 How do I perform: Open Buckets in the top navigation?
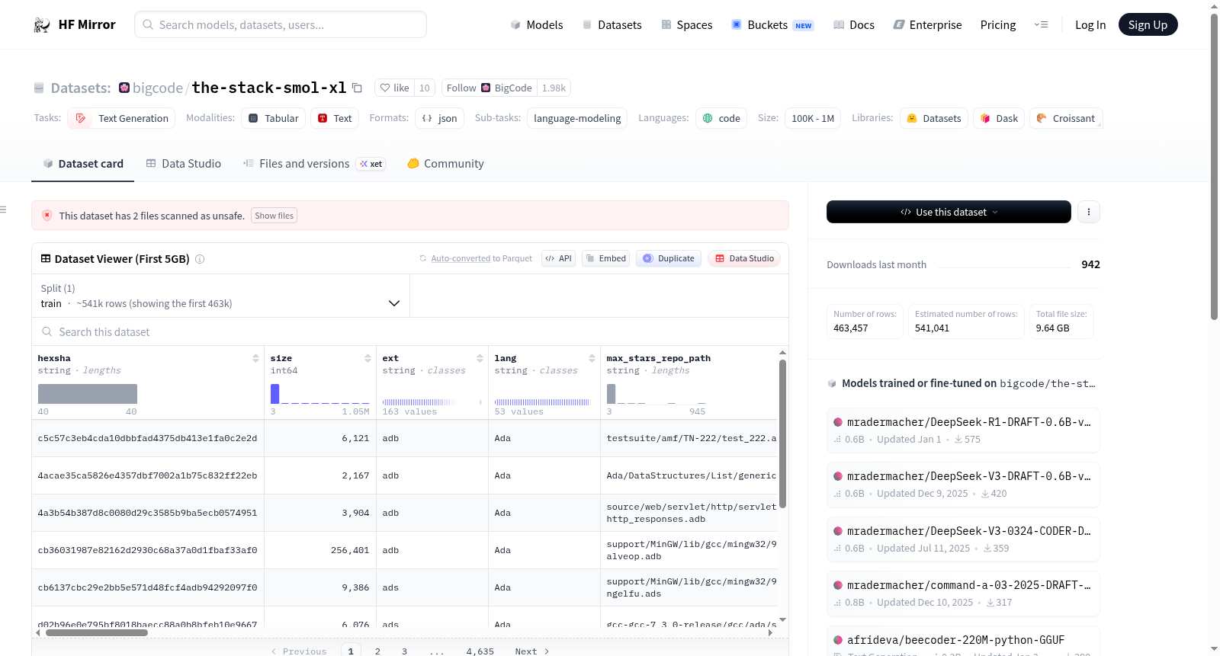click(772, 25)
